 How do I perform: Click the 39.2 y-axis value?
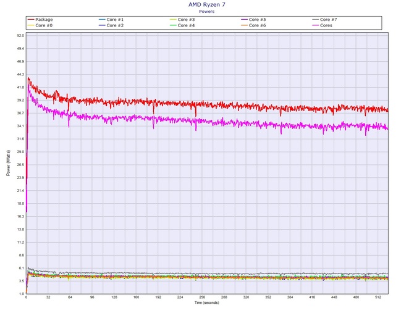20,100
